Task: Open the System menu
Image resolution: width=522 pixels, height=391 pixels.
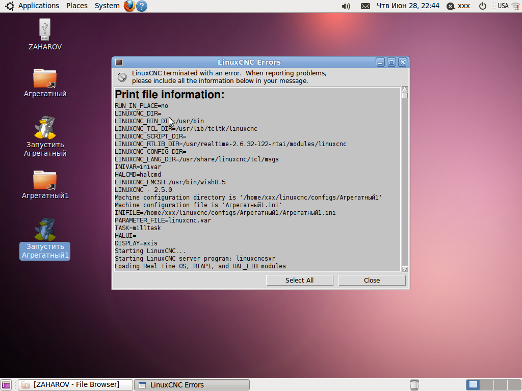Action: pyautogui.click(x=107, y=6)
